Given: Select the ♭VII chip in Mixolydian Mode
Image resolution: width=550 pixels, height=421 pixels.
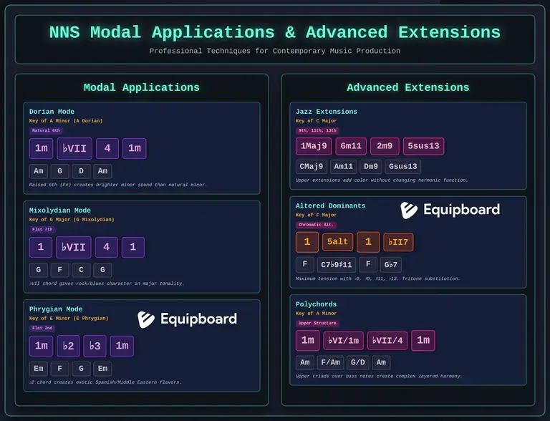Looking at the screenshot, I should click(x=74, y=247).
